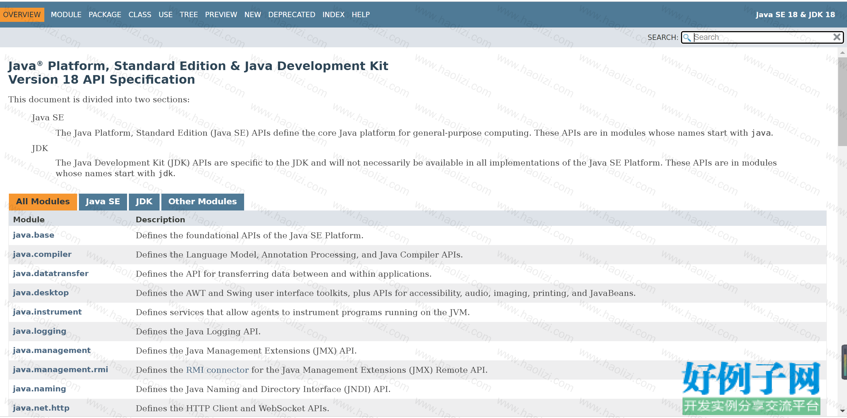
Task: Click the Module column header
Action: tap(29, 220)
